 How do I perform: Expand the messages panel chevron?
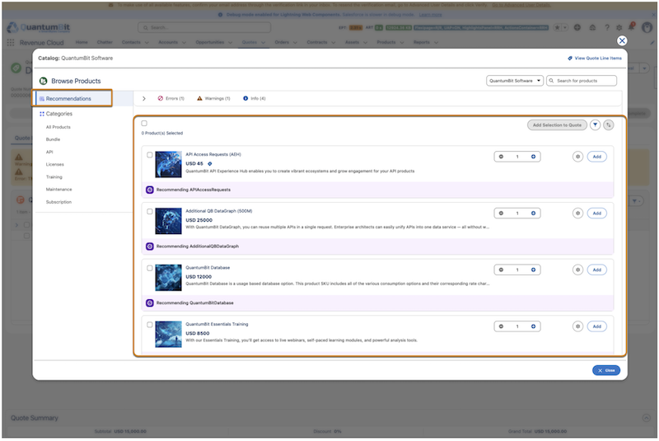coord(144,99)
